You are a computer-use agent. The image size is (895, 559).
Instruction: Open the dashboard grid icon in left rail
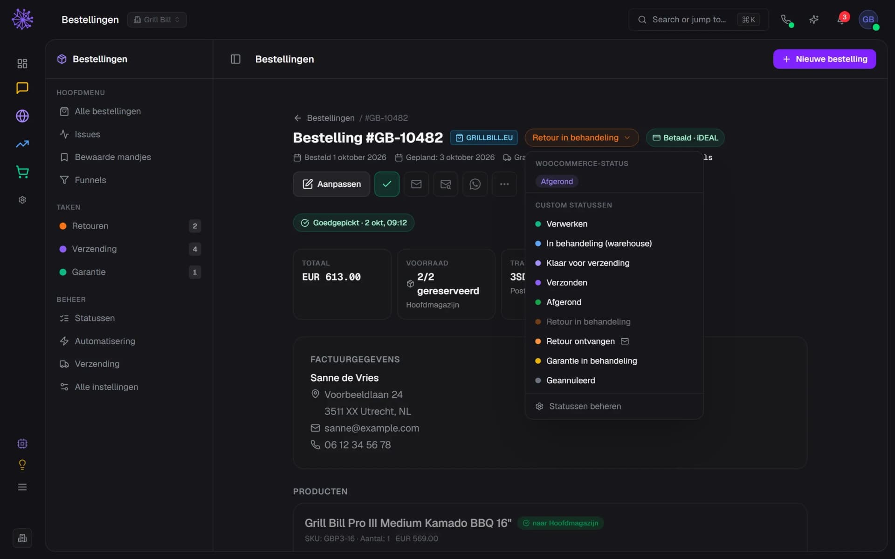(22, 63)
